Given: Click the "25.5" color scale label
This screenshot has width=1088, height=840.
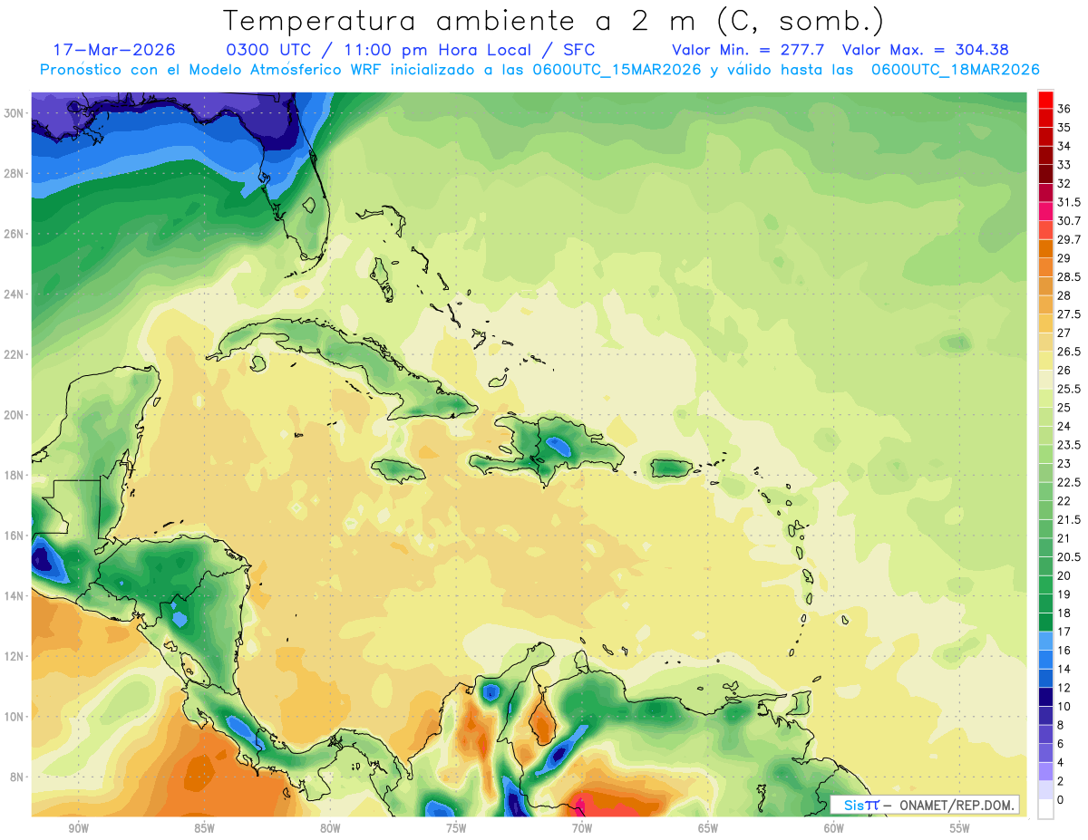Looking at the screenshot, I should (1069, 389).
